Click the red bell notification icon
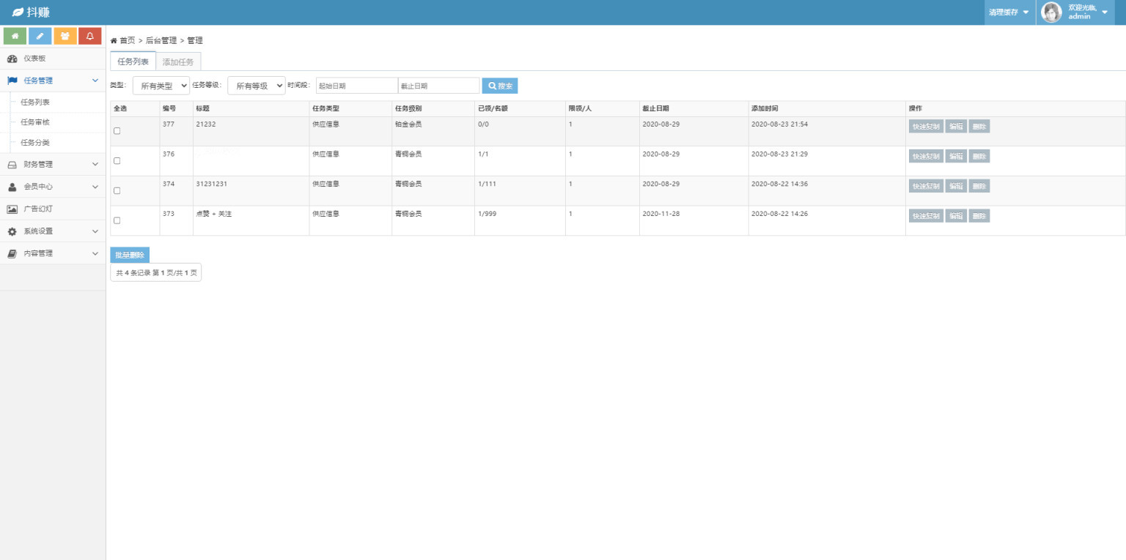 click(89, 35)
